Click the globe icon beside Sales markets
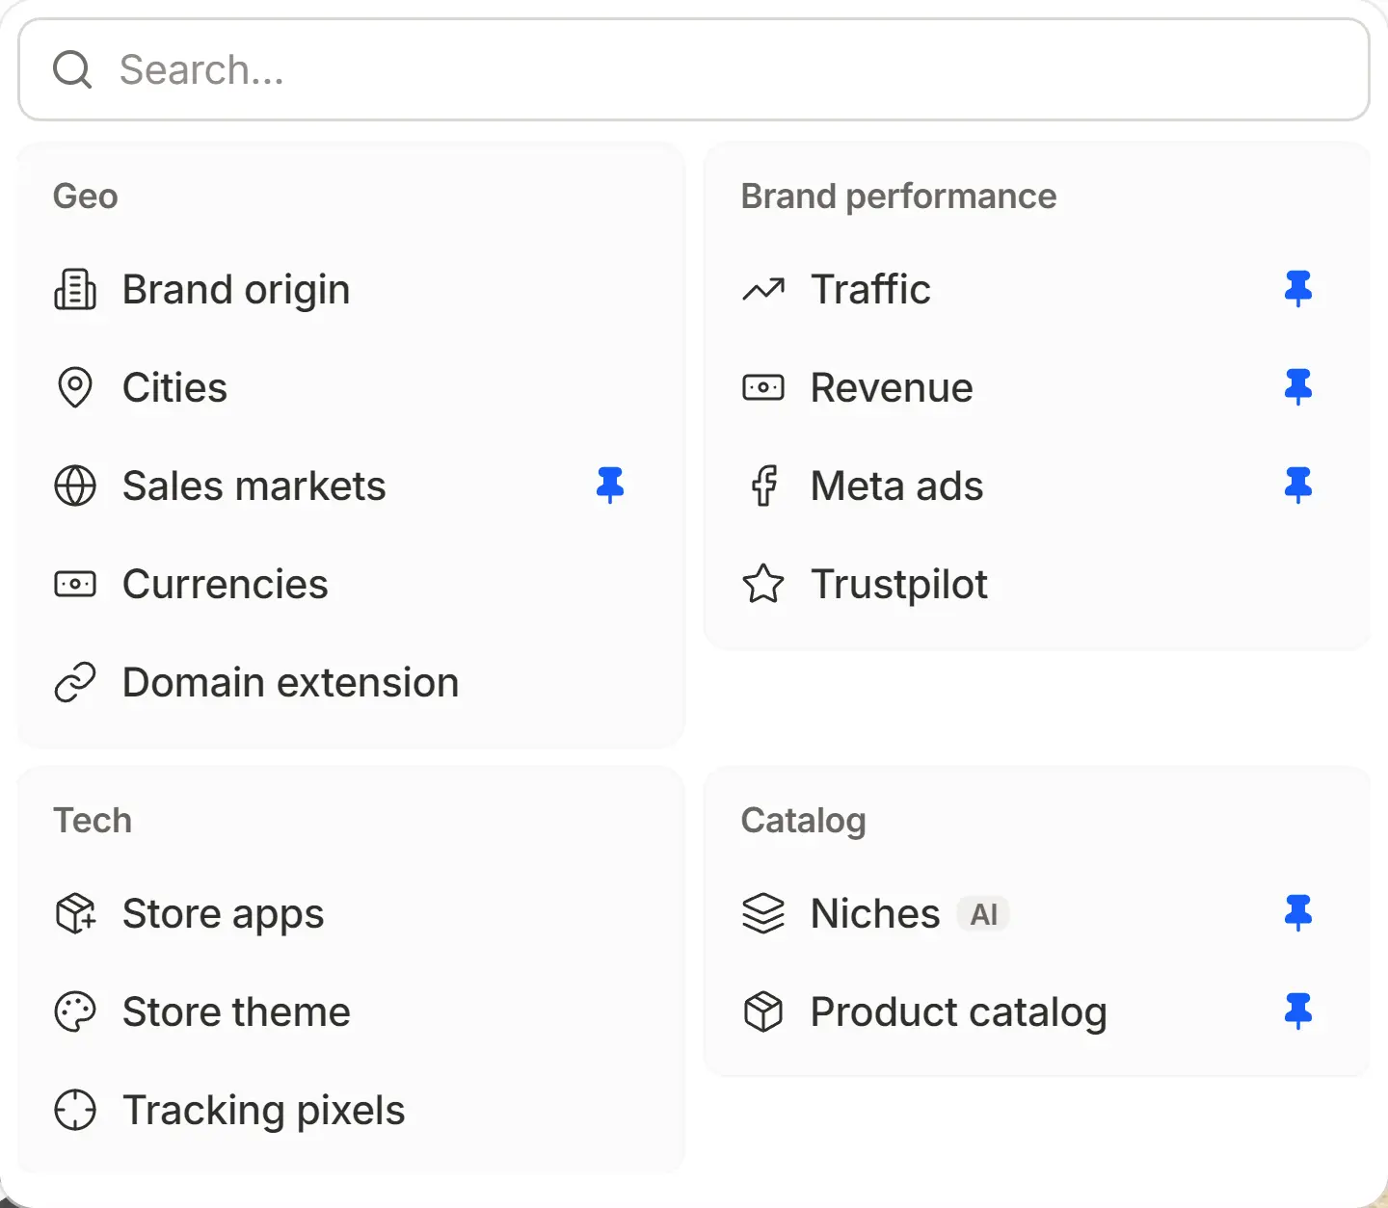The width and height of the screenshot is (1388, 1208). coord(75,486)
